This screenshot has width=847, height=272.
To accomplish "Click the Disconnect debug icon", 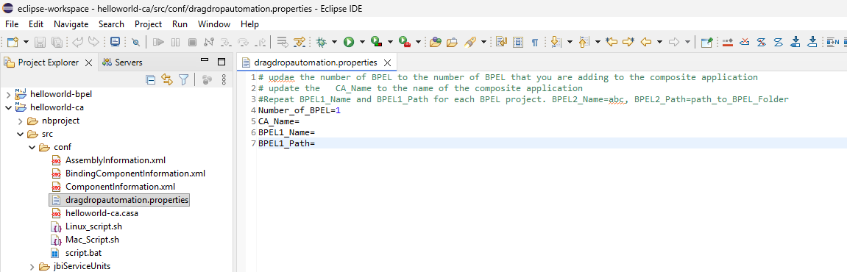I will coord(208,42).
